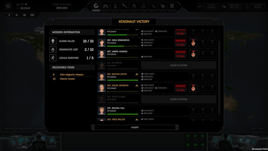Click Rachel Hill's third empty medal slot
The height and width of the screenshot is (151, 268).
click(212, 111)
